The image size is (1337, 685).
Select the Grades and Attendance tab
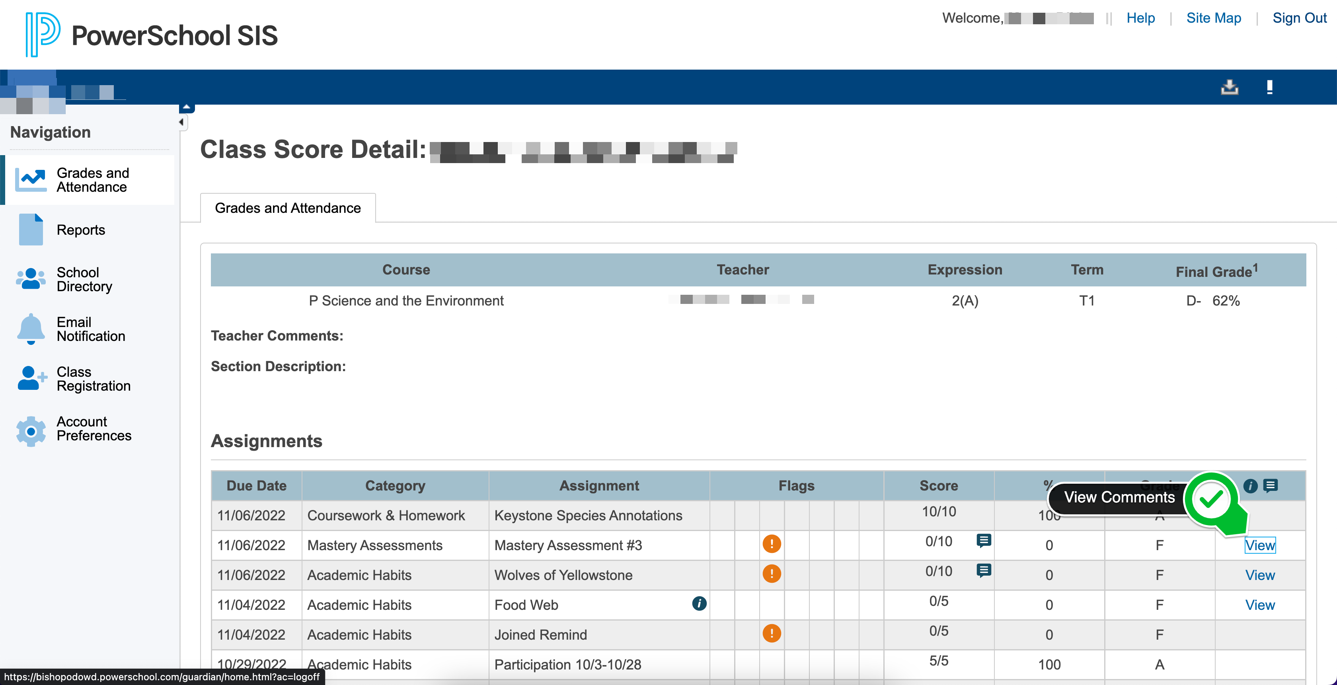click(x=288, y=208)
